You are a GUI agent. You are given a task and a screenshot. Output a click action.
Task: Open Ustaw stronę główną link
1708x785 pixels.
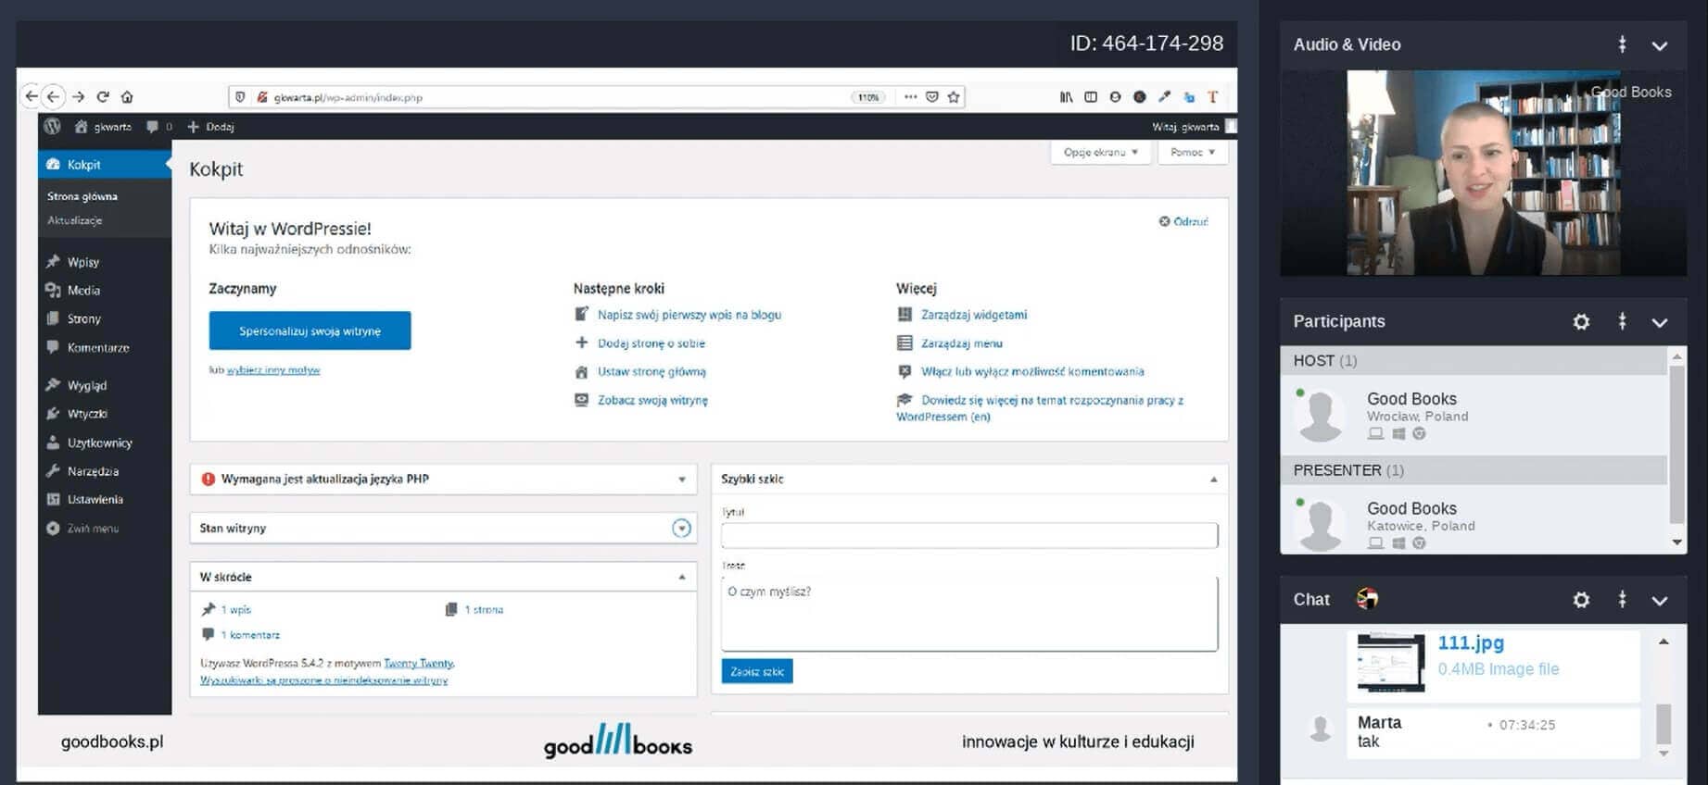[652, 372]
